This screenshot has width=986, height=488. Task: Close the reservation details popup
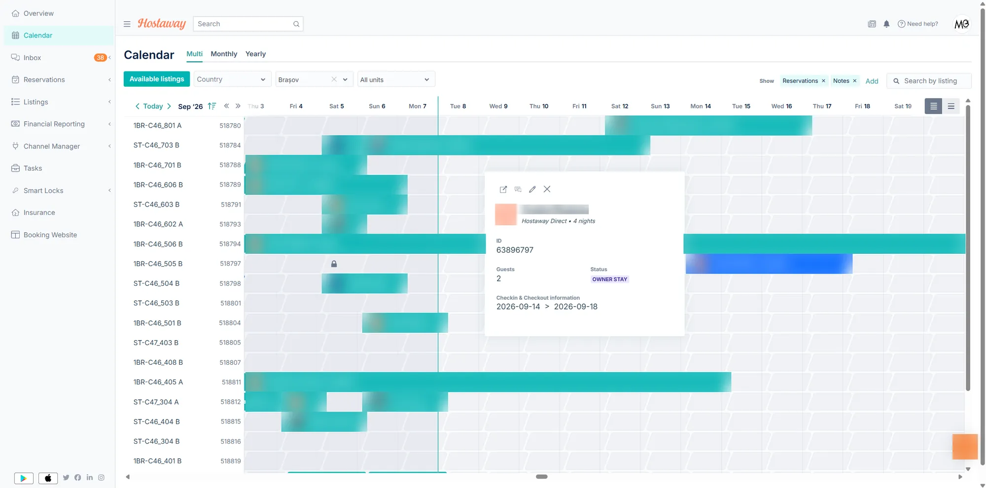547,189
